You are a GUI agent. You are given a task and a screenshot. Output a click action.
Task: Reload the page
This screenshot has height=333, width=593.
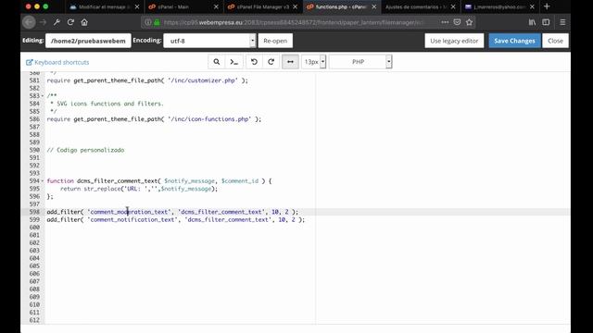pyautogui.click(x=70, y=22)
